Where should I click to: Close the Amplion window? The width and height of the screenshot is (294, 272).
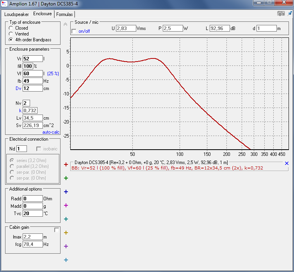click(x=284, y=3)
